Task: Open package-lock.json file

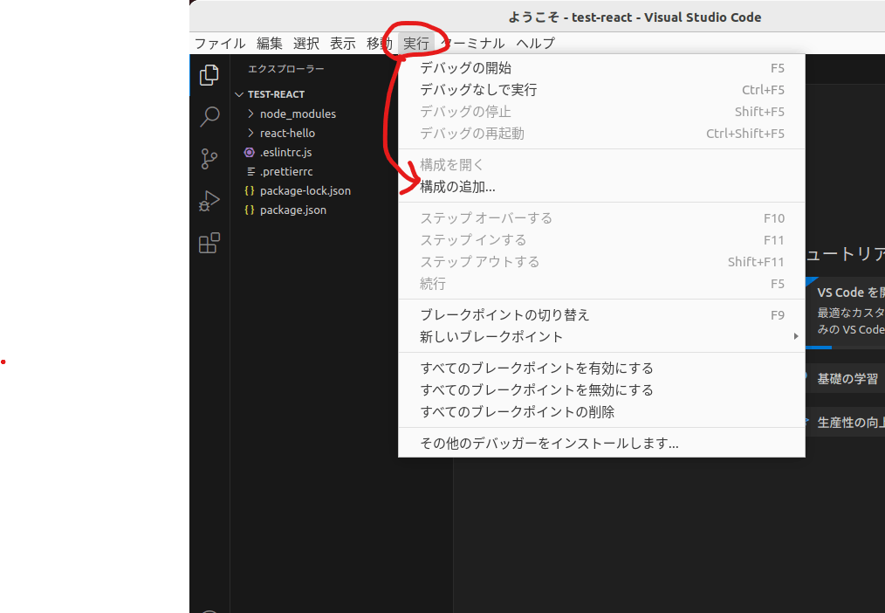Action: [305, 190]
